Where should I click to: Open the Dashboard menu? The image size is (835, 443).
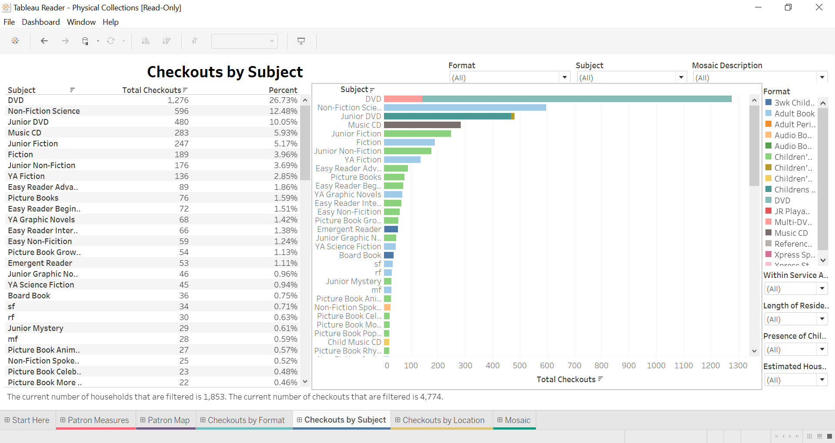pos(41,22)
